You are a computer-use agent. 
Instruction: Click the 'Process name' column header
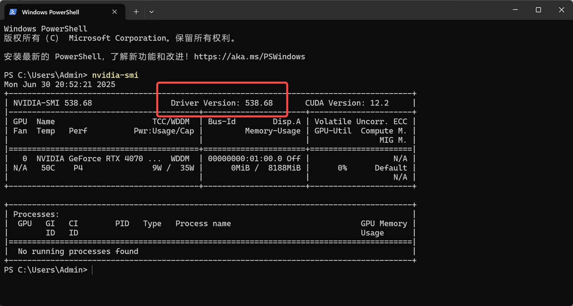203,224
